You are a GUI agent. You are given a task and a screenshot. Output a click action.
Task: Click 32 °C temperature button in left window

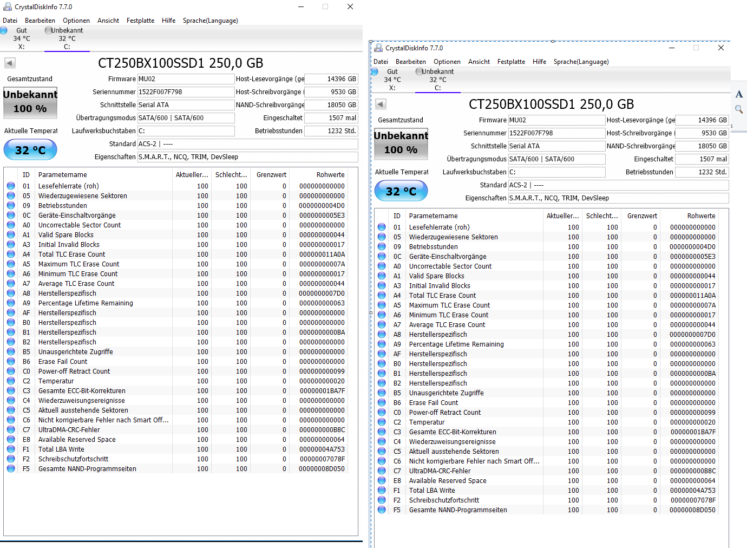[x=30, y=150]
